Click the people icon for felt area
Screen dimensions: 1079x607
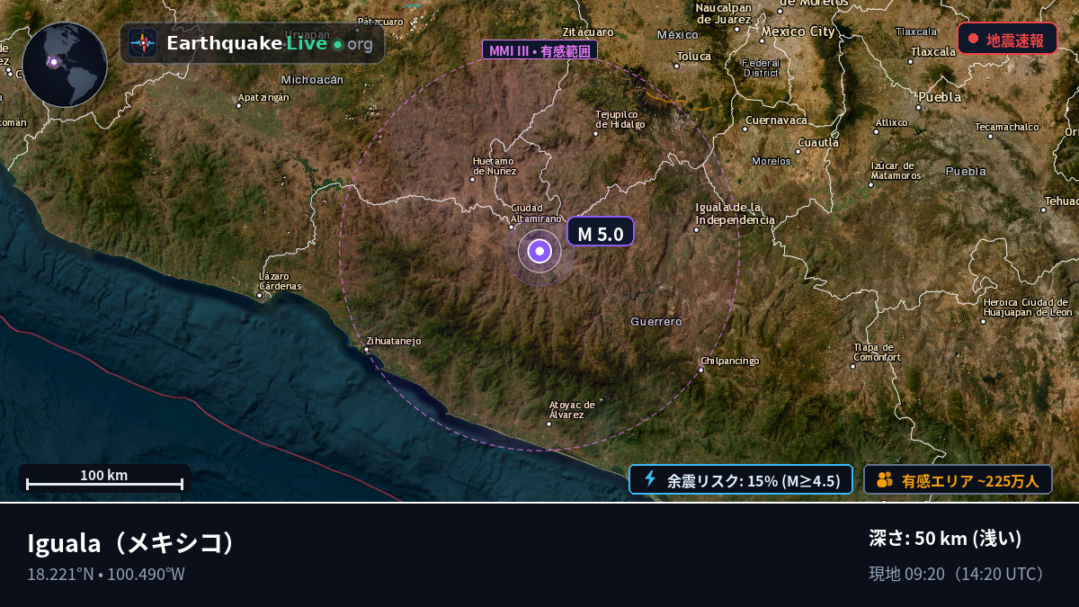[885, 480]
